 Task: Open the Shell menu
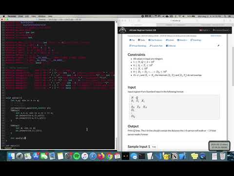[20, 16]
